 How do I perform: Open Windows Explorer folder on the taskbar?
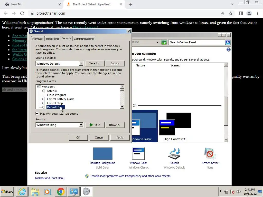coord(35,191)
